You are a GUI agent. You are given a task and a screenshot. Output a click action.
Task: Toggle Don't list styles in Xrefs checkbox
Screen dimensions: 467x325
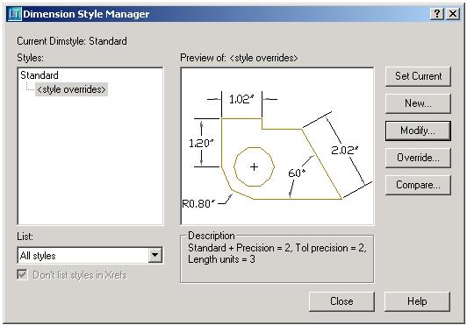point(22,275)
